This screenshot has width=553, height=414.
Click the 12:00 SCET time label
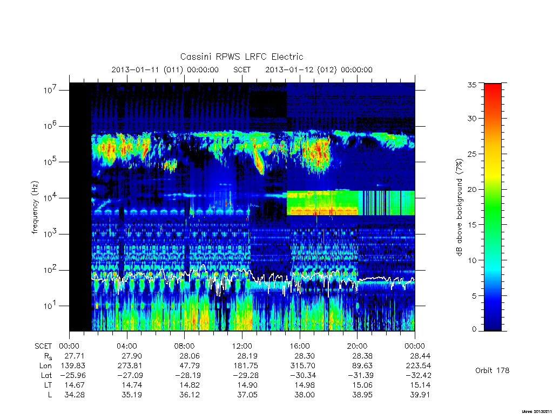point(242,346)
